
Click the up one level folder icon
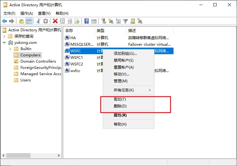21,21
